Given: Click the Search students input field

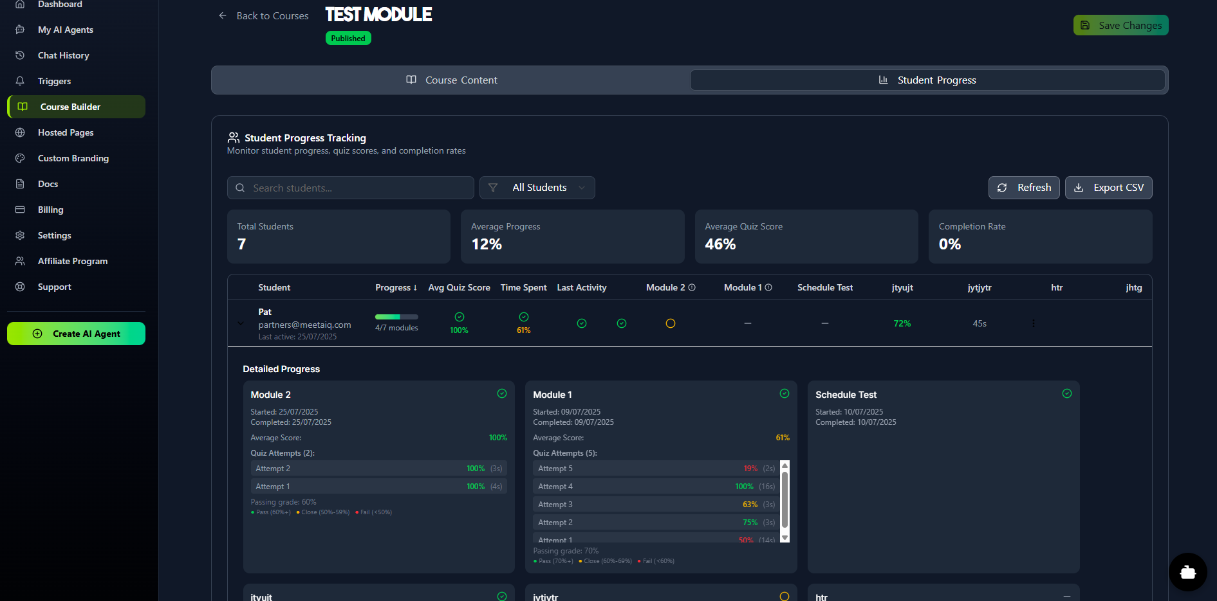Looking at the screenshot, I should pyautogui.click(x=351, y=188).
